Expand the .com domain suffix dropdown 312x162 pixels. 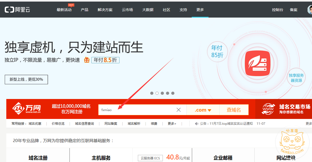pos(203,110)
